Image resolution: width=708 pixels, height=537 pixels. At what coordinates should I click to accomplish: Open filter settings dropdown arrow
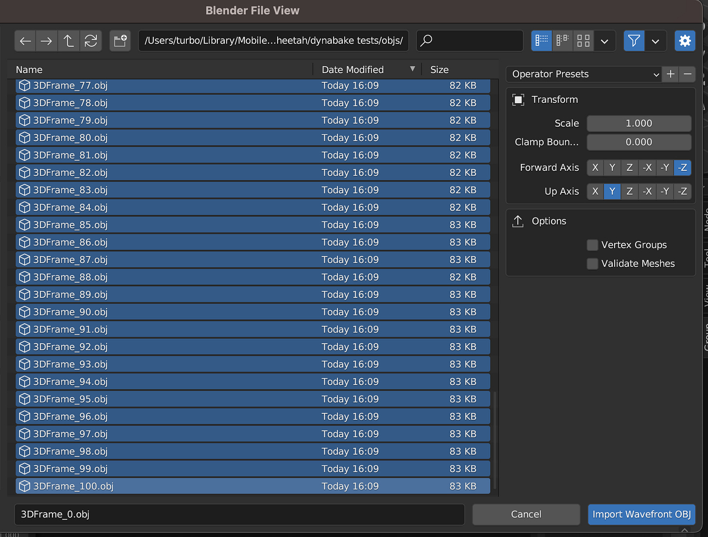[x=655, y=41]
